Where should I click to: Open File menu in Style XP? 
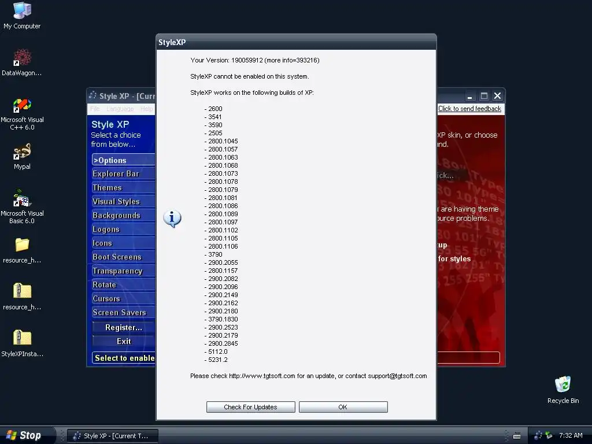click(95, 109)
